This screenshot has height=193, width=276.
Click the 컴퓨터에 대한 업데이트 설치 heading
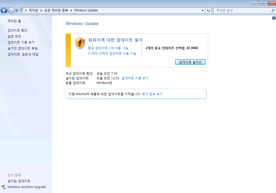click(115, 40)
